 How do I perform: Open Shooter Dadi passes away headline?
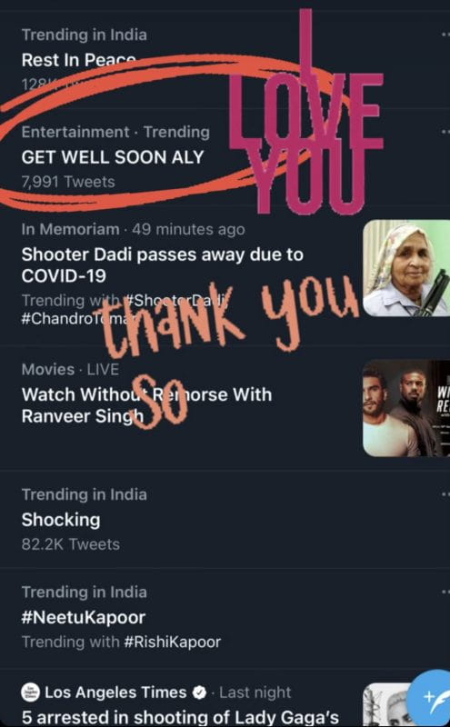coord(163,264)
